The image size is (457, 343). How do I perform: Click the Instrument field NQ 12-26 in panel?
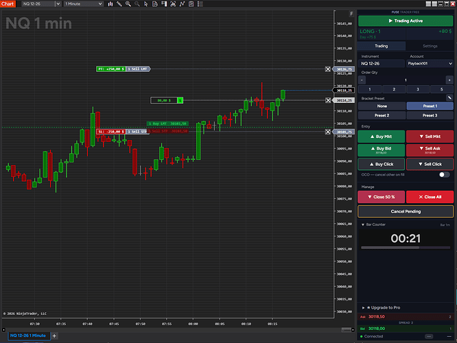pyautogui.click(x=382, y=64)
